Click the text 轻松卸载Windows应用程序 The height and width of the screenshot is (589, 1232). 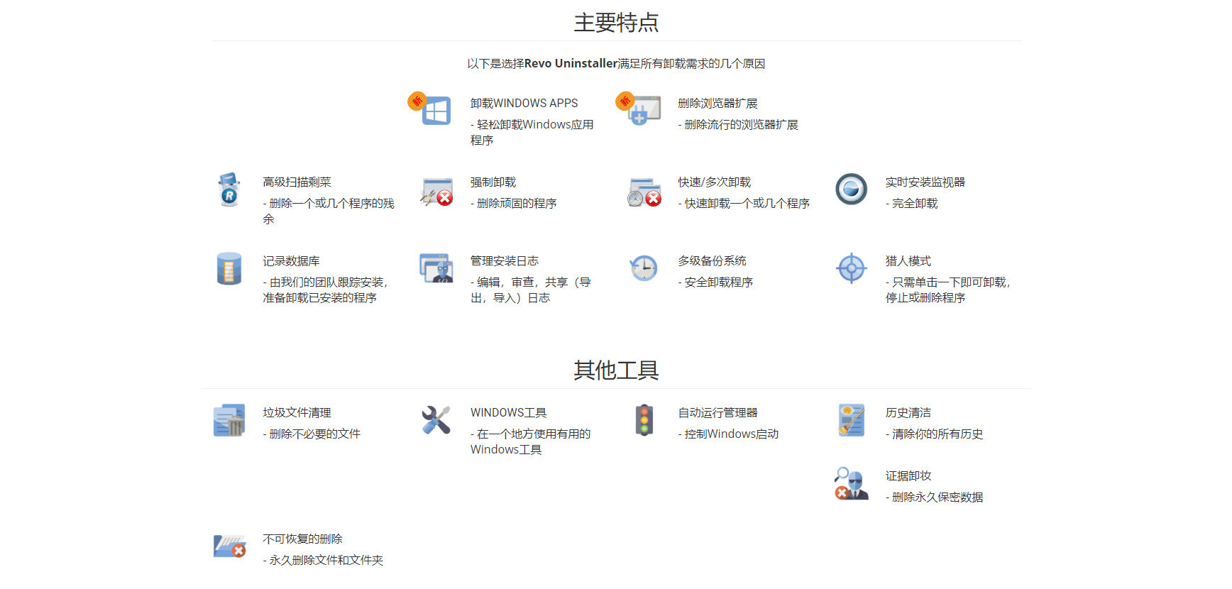click(532, 133)
